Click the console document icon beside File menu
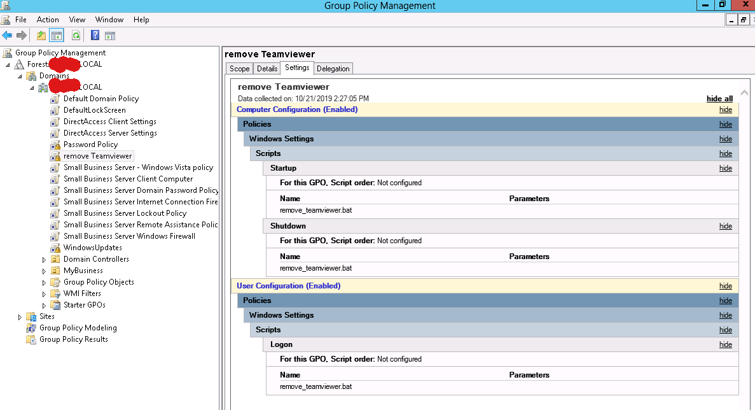 click(x=5, y=20)
